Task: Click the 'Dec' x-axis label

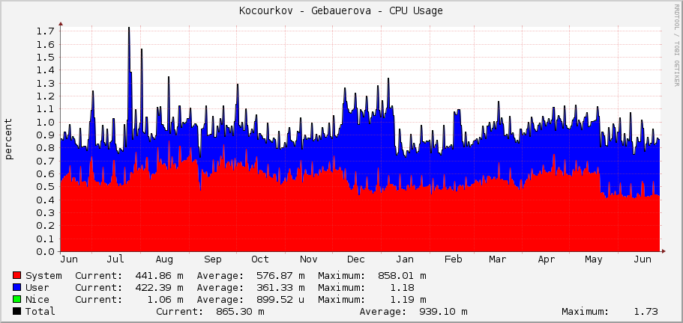Action: click(x=356, y=259)
